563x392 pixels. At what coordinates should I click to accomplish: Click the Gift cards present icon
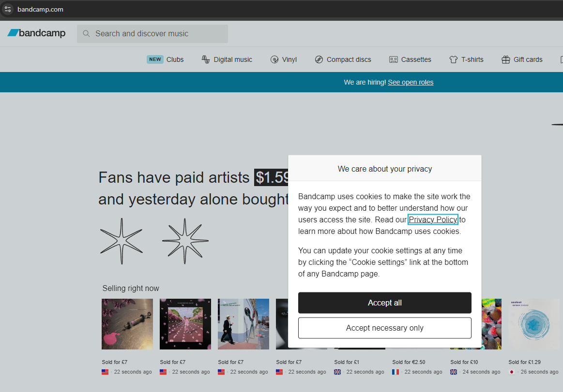(505, 59)
